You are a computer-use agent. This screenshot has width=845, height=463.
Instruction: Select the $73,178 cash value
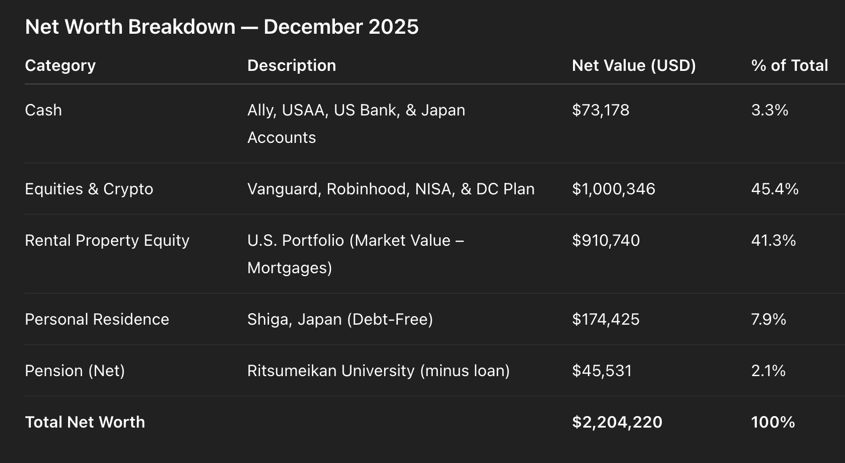coord(601,110)
